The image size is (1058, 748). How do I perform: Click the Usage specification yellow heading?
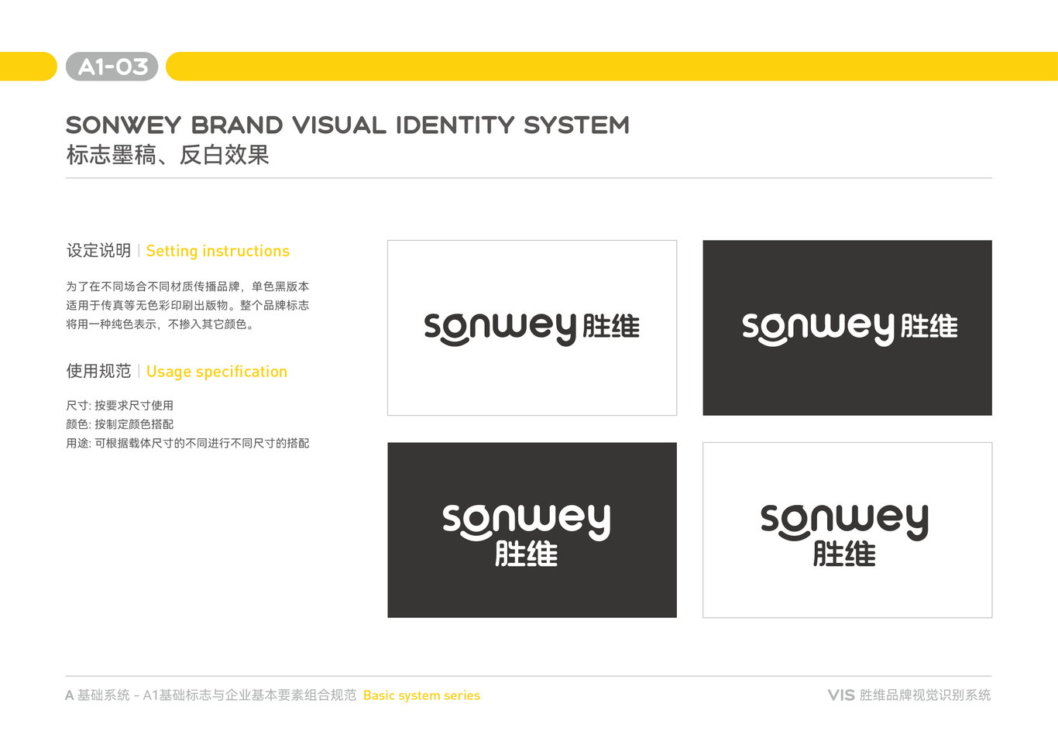(x=216, y=372)
